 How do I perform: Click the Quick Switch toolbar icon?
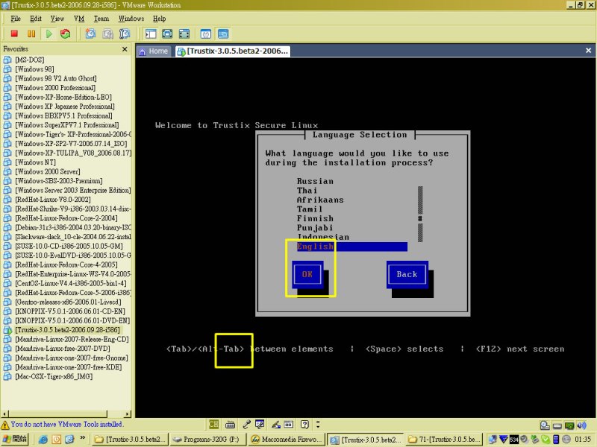(x=167, y=34)
